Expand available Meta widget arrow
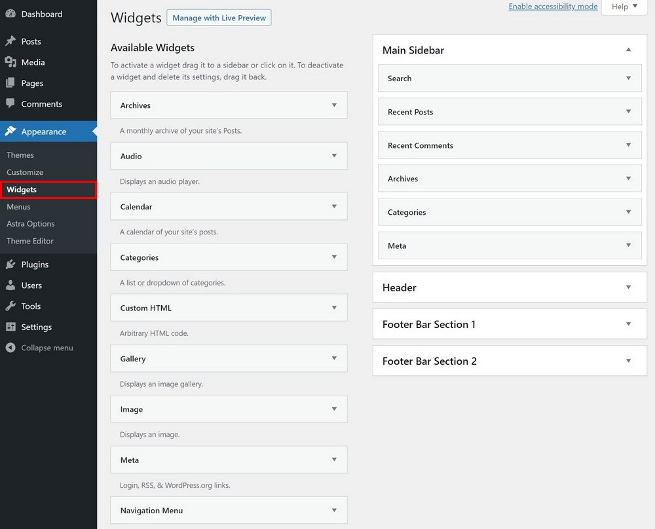This screenshot has height=529, width=655. 334,459
